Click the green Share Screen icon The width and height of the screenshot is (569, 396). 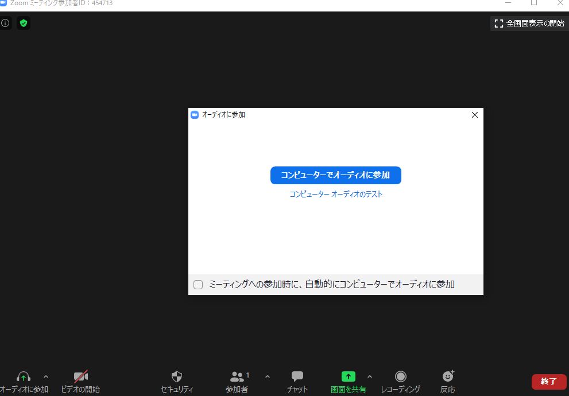[348, 377]
